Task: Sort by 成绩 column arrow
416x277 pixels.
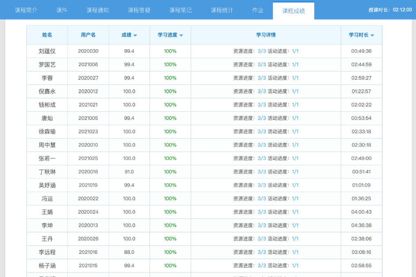Action: coord(135,36)
